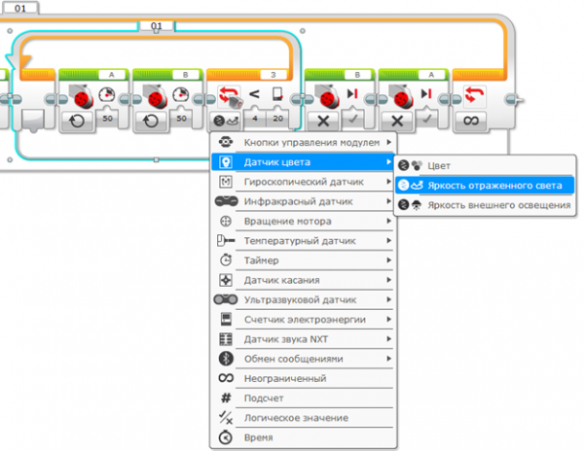Open mode selector of motor A stop block
Screen dimensions: 584x451
click(x=397, y=121)
